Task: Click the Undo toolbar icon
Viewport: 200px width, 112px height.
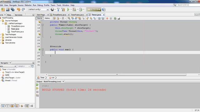Action: pos(19,10)
